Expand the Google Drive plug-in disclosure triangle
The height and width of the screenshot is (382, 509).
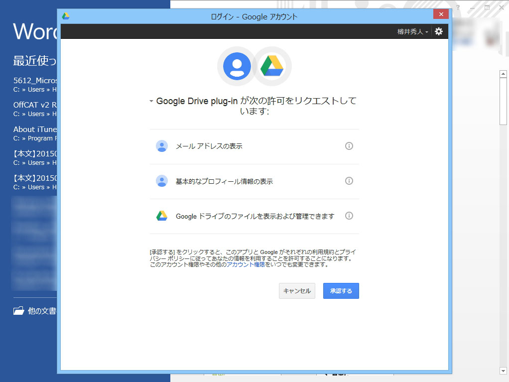coord(151,101)
